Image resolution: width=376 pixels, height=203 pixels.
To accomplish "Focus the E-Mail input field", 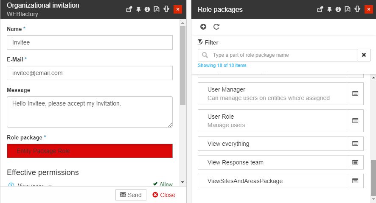I will [x=90, y=73].
